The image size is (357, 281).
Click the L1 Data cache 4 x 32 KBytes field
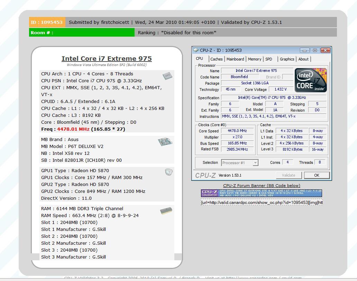(x=291, y=131)
